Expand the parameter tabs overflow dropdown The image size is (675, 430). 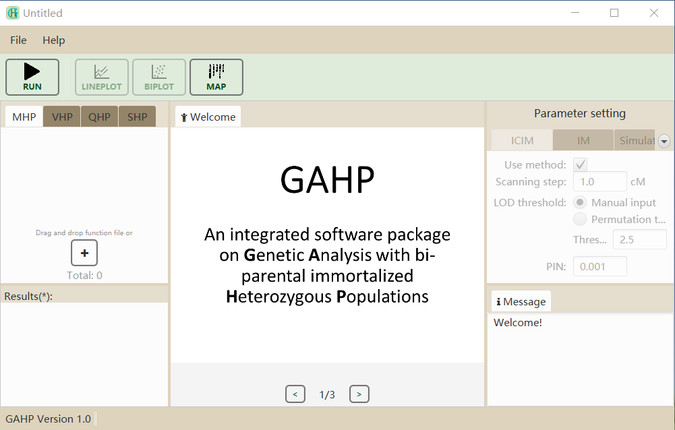pyautogui.click(x=664, y=141)
